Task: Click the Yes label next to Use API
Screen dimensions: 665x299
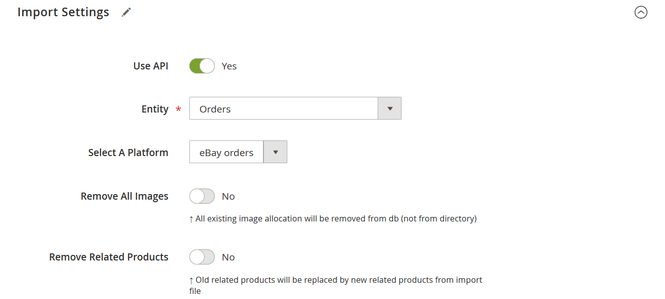Action: point(229,66)
